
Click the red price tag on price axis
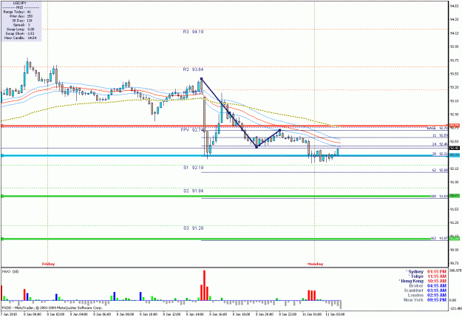(x=455, y=126)
